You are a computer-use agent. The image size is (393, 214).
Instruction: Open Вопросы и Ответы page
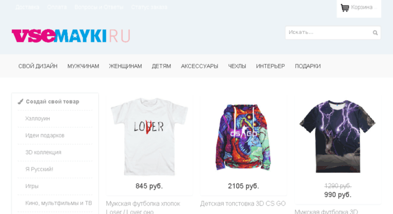99,7
